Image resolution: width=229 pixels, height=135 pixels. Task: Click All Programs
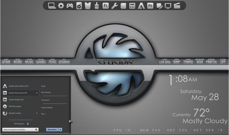coord(19,124)
